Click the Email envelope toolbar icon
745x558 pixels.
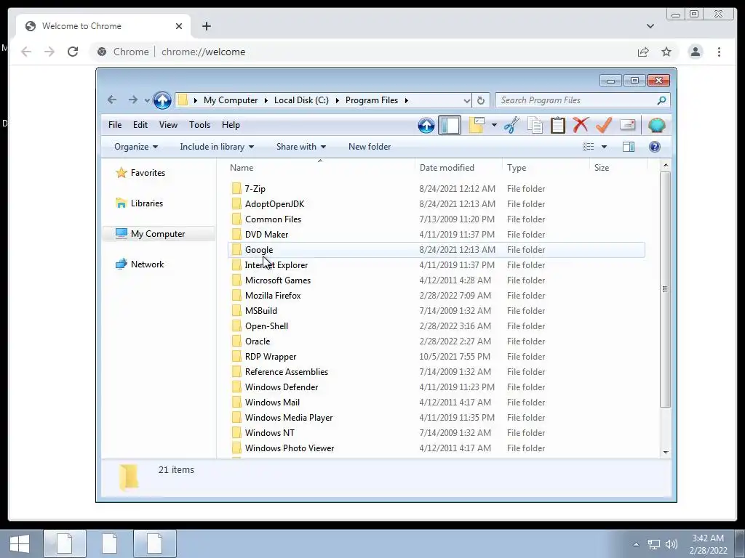[628, 125]
